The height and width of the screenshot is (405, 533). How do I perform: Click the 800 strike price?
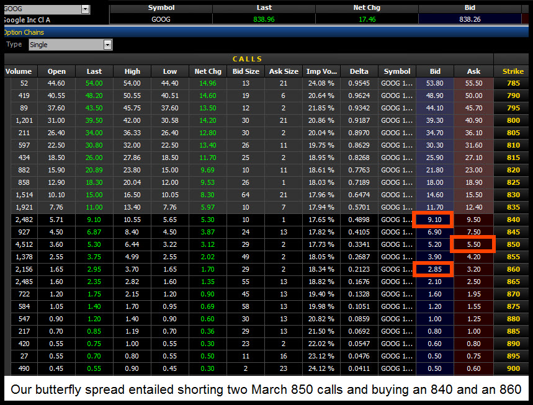click(513, 120)
